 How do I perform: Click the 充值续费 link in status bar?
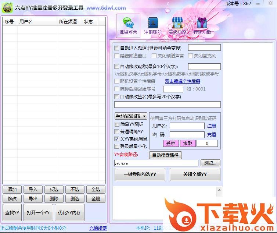tap(98, 228)
